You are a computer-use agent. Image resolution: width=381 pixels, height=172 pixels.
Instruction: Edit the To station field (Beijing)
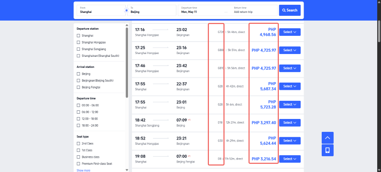[152, 10]
